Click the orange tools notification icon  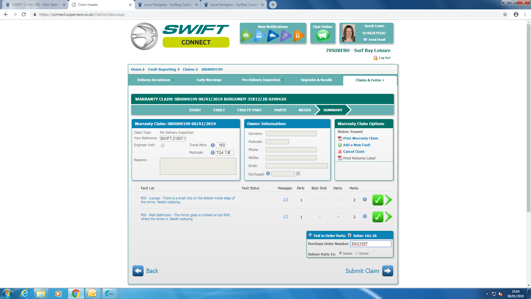coord(298,35)
